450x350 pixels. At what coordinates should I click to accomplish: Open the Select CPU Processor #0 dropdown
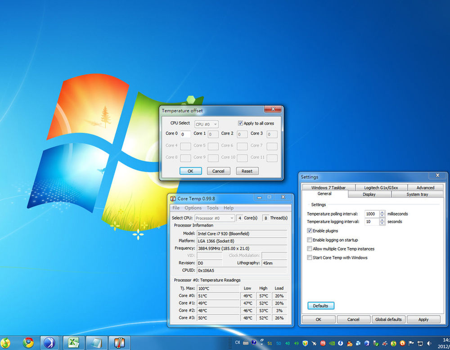coord(215,218)
